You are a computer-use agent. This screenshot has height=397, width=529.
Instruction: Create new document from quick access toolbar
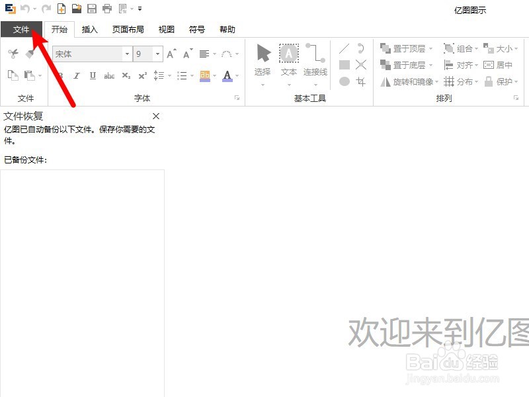pos(61,9)
